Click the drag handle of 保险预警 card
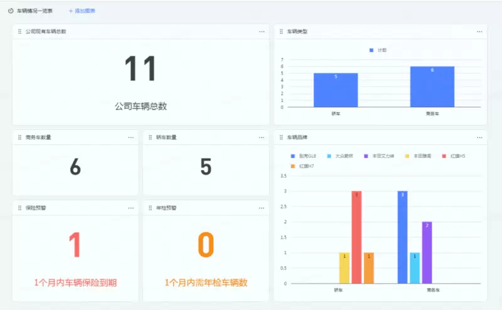Image resolution: width=502 pixels, height=310 pixels. [19, 208]
